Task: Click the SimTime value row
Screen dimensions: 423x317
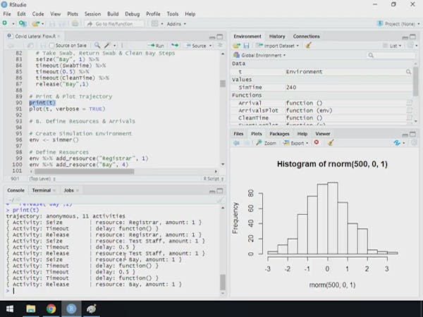Action: [321, 87]
